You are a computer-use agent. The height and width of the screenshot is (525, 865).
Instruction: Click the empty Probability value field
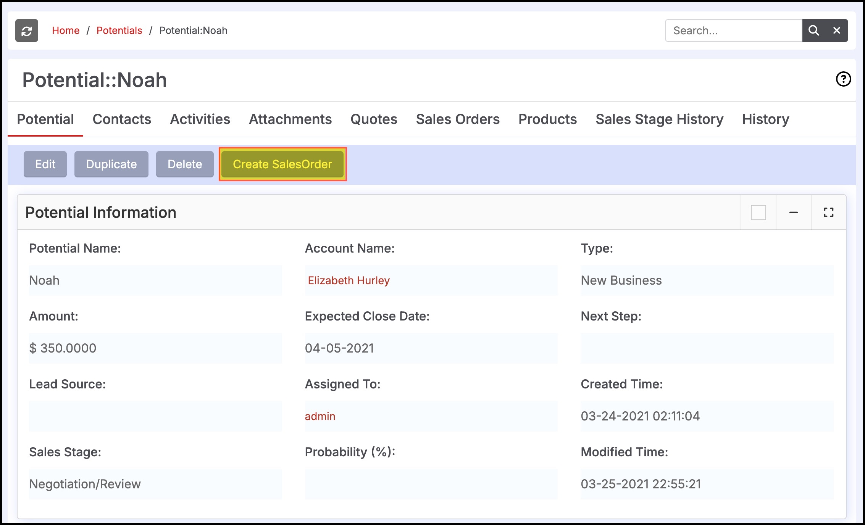431,484
